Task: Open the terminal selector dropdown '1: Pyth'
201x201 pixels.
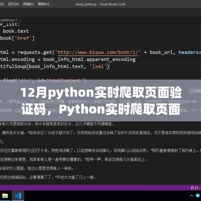Action: (x=196, y=91)
